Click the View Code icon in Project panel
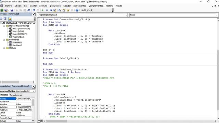 coord(1,19)
